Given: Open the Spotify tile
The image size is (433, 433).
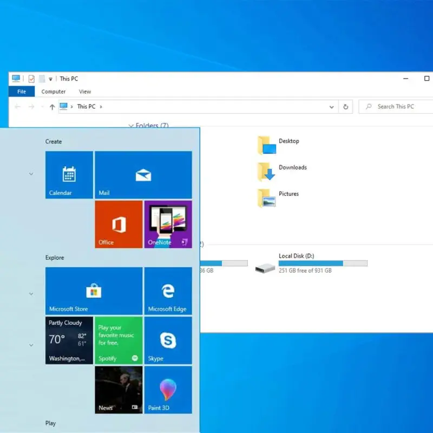Looking at the screenshot, I should 119,340.
